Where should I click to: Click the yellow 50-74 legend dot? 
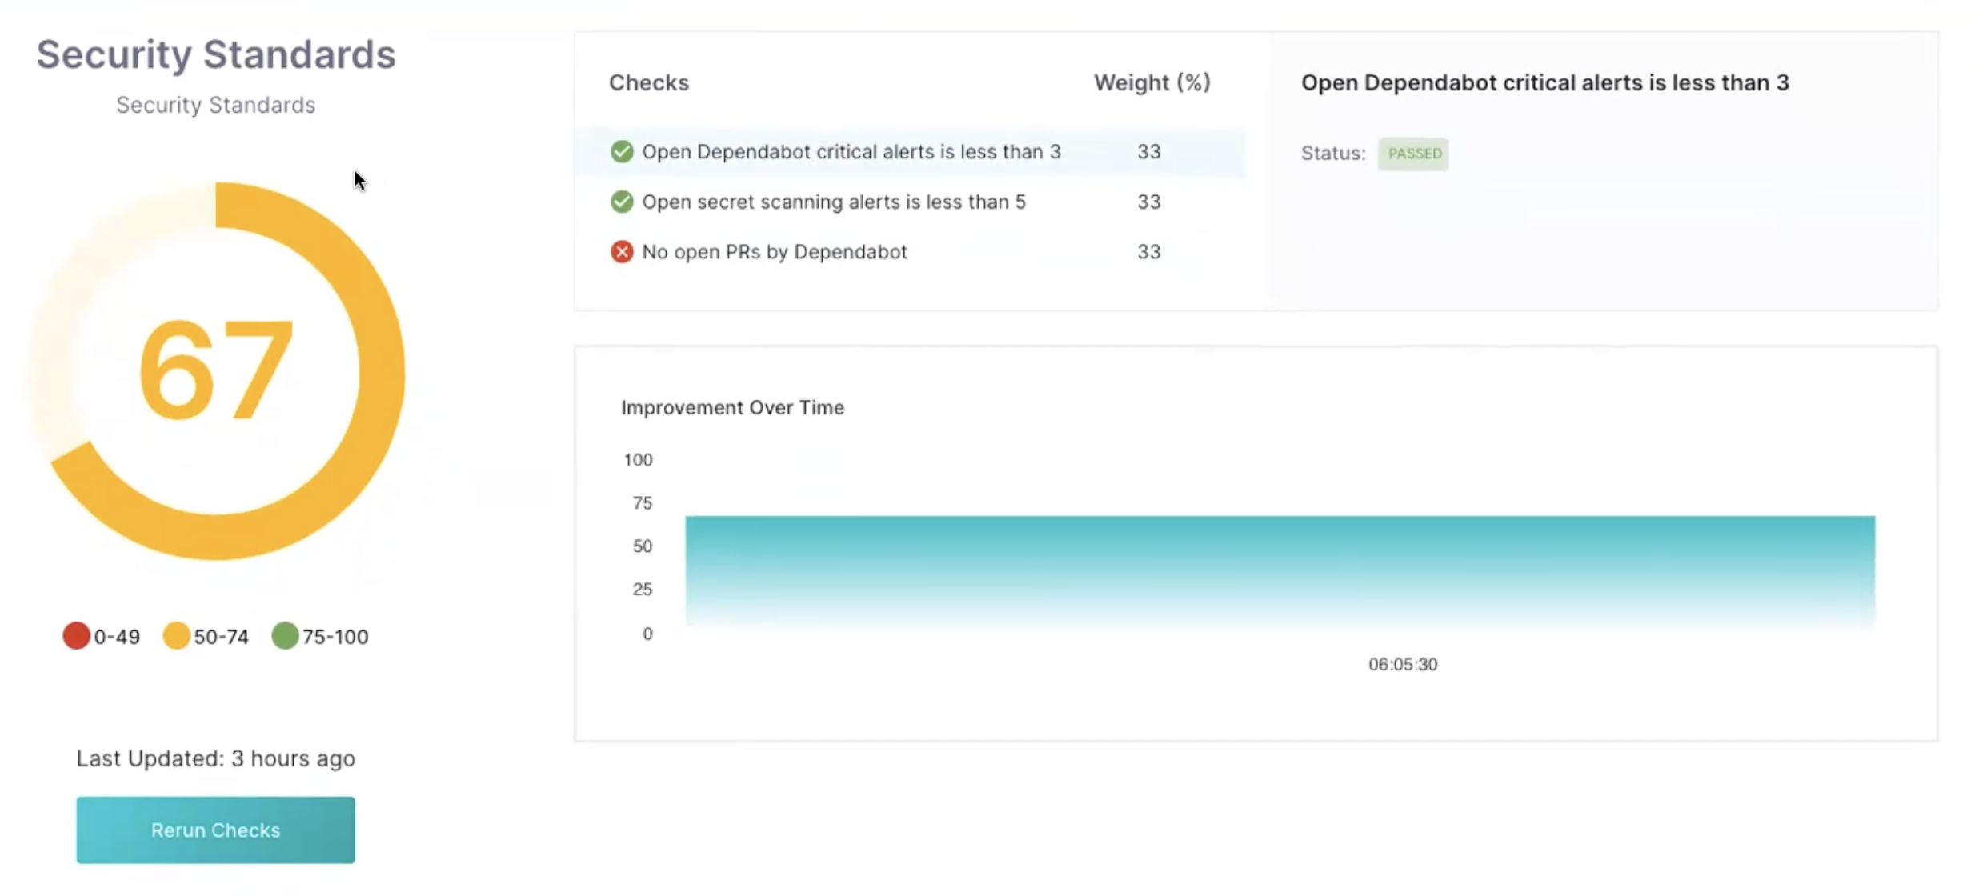pos(176,636)
